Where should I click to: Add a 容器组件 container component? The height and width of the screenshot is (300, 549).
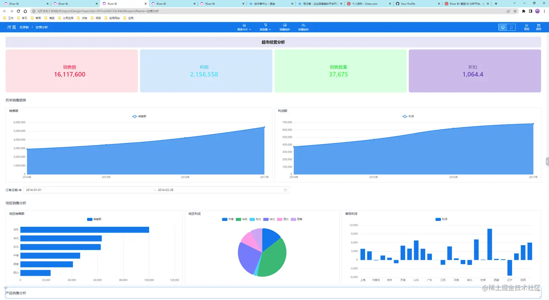point(285,27)
